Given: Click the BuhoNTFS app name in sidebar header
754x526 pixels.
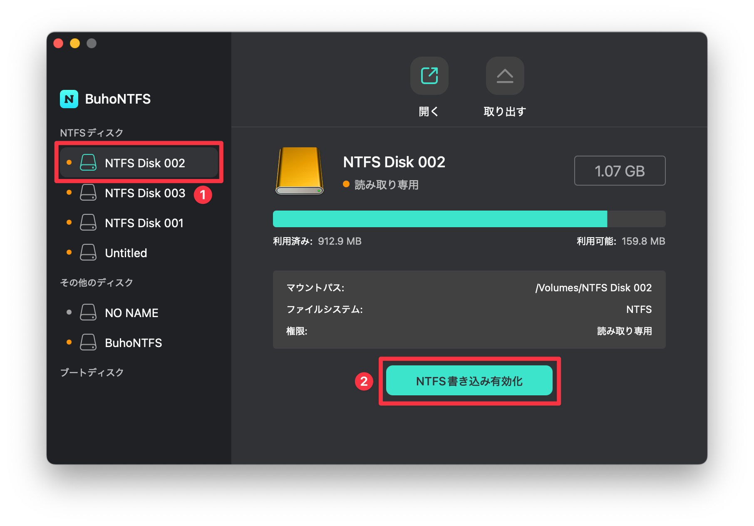Looking at the screenshot, I should 118,99.
